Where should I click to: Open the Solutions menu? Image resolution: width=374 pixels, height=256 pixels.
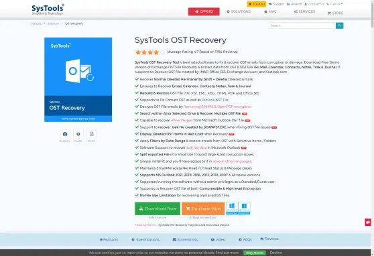point(239,11)
